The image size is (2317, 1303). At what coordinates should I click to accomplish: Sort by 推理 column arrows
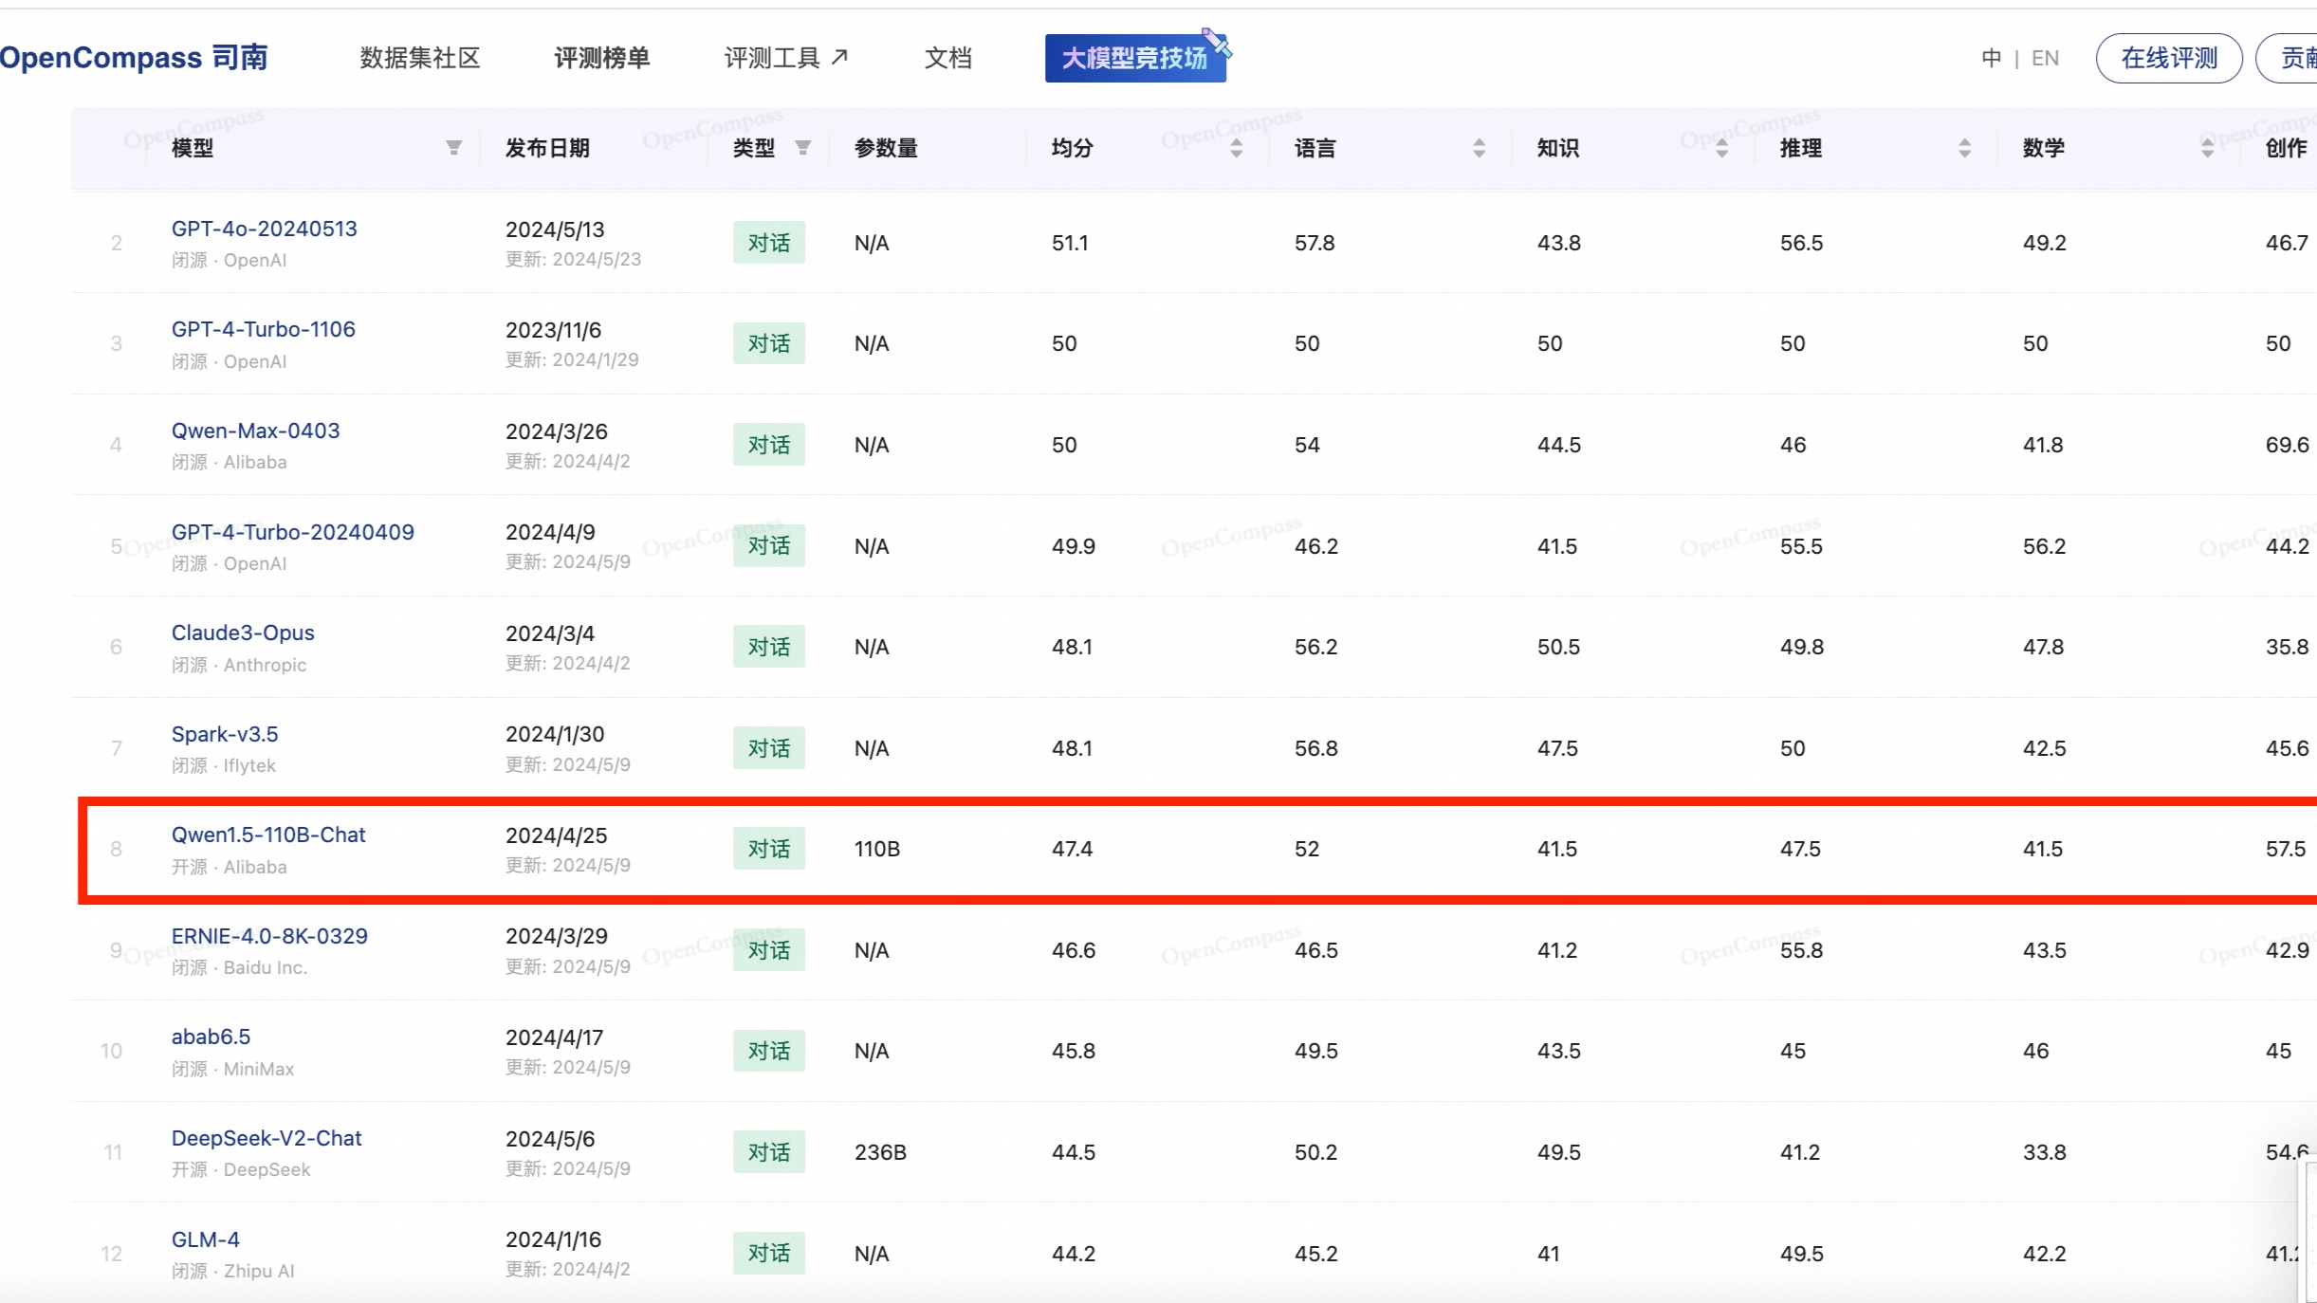(1964, 148)
